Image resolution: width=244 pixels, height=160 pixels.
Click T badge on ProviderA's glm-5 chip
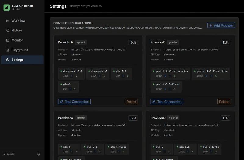coord(70,89)
